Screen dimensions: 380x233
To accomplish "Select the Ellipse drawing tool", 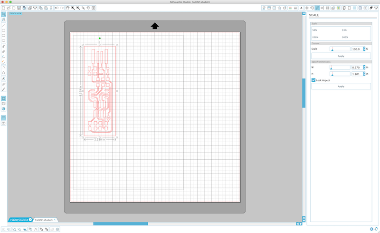I will coord(4,40).
